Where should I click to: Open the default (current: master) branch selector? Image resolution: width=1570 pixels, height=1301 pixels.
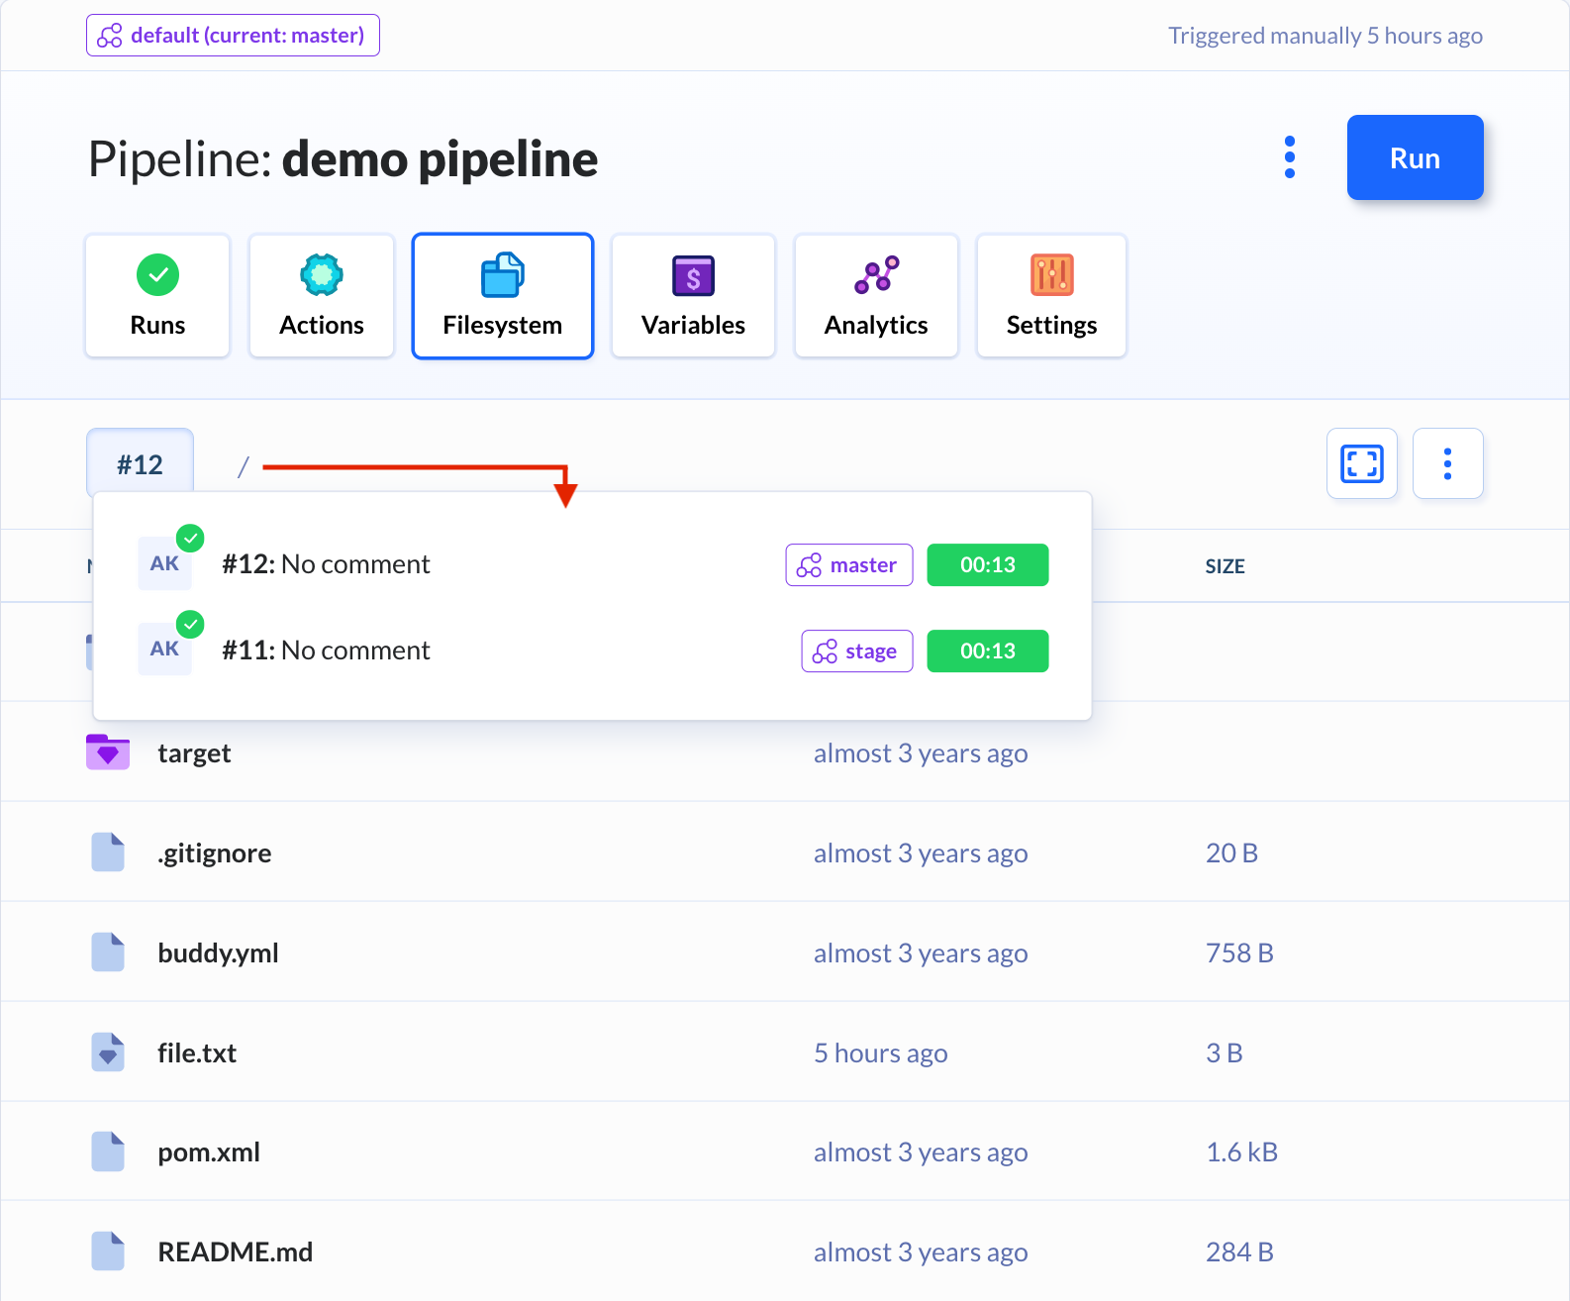(233, 36)
